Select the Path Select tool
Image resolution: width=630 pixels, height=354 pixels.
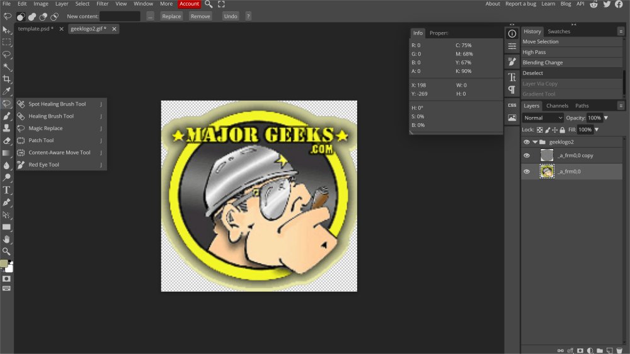point(6,215)
